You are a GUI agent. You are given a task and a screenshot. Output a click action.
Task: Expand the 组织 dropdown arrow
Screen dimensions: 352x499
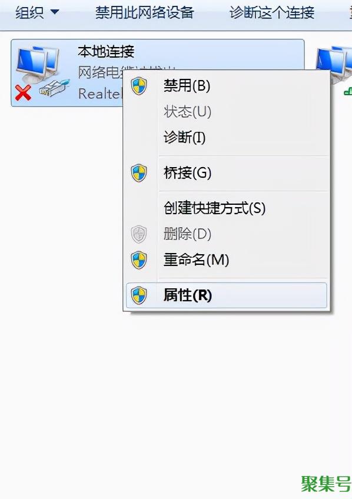pyautogui.click(x=55, y=12)
